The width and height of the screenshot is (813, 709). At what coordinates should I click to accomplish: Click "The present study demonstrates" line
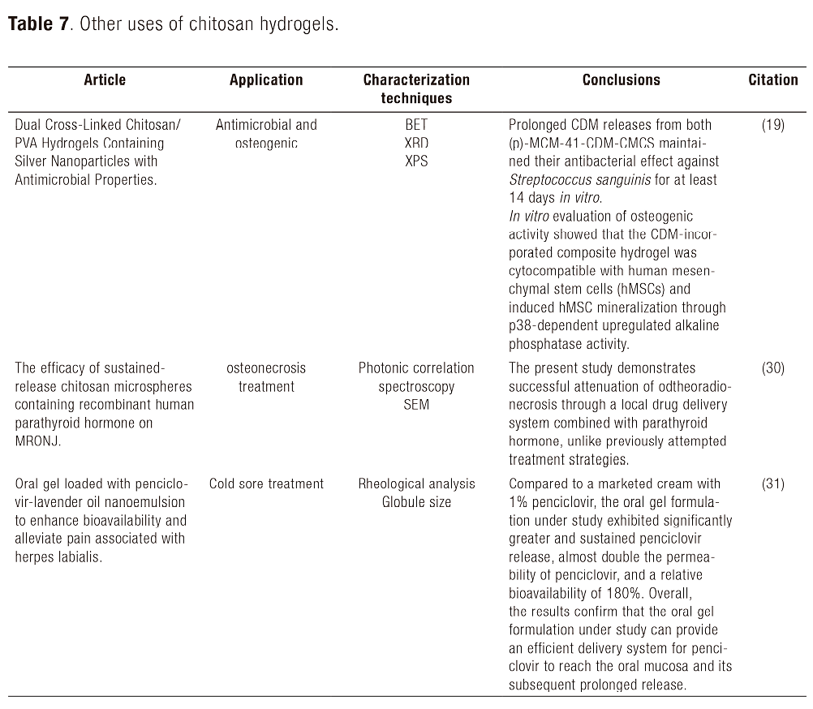click(602, 368)
